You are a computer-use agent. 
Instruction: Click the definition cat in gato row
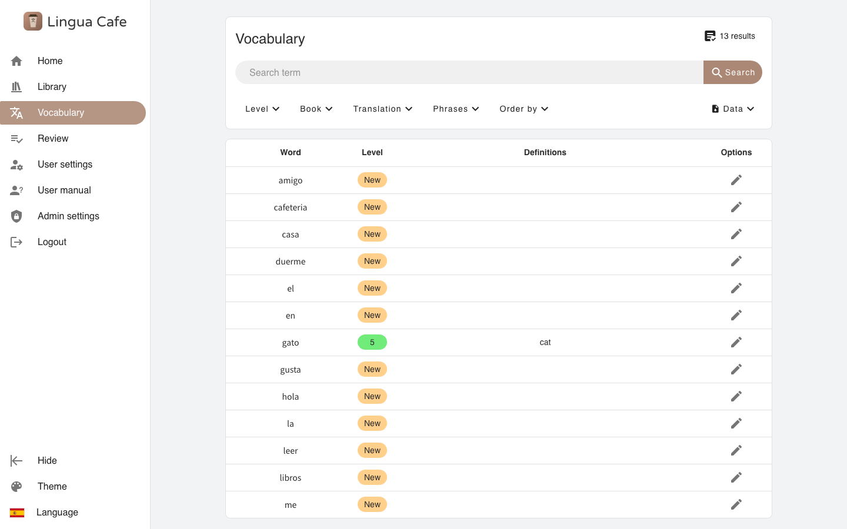(545, 342)
